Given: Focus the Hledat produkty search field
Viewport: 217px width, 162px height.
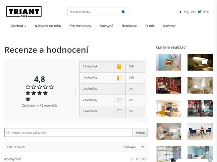Looking at the screenshot, I should point(98,12).
